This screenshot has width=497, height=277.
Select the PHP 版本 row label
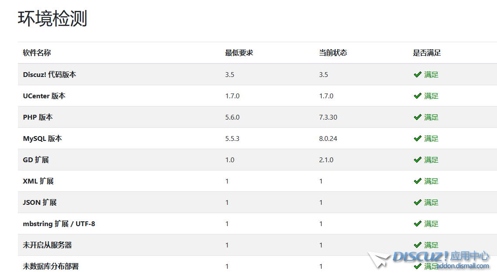point(38,117)
